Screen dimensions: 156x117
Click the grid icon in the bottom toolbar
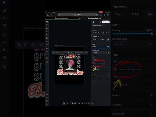67,103
